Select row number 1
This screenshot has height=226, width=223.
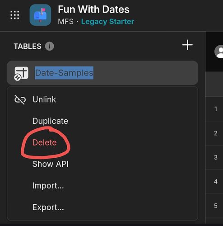216,109
